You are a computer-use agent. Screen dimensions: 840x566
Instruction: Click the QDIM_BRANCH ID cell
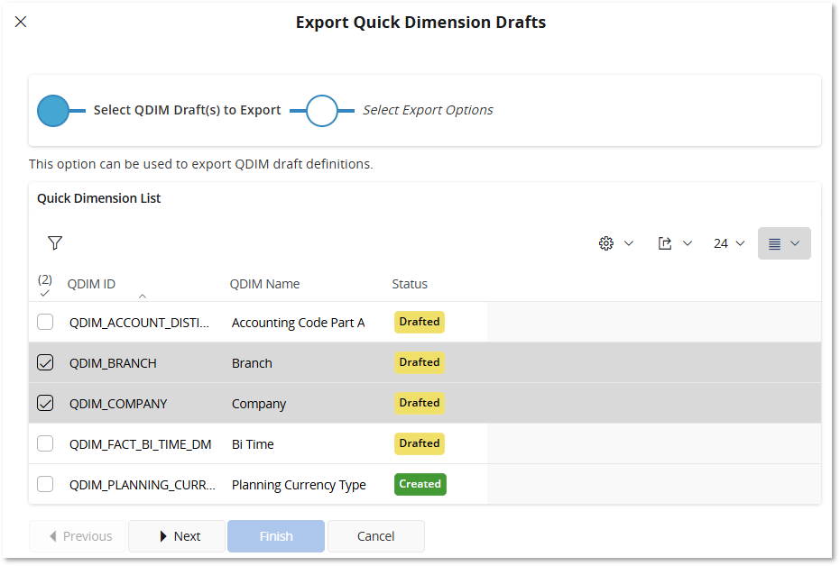point(113,363)
